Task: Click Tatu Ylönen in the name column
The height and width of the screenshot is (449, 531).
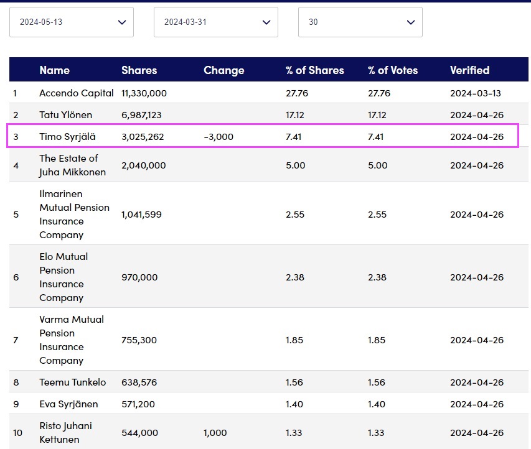Action: (x=65, y=115)
